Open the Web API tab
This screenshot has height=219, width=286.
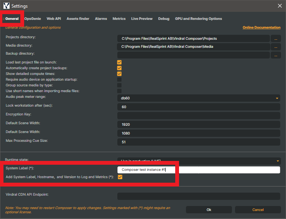tap(54, 19)
